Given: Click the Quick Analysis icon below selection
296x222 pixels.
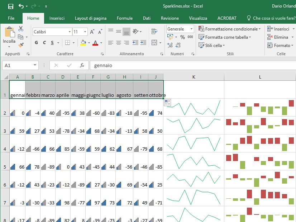Looking at the screenshot, I should pos(167,103).
